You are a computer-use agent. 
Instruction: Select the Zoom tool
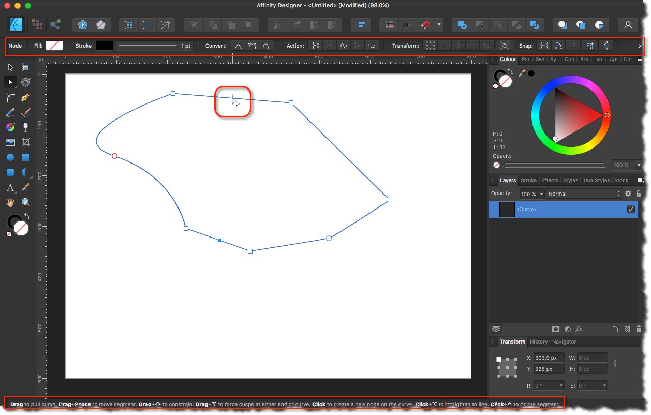pyautogui.click(x=25, y=202)
